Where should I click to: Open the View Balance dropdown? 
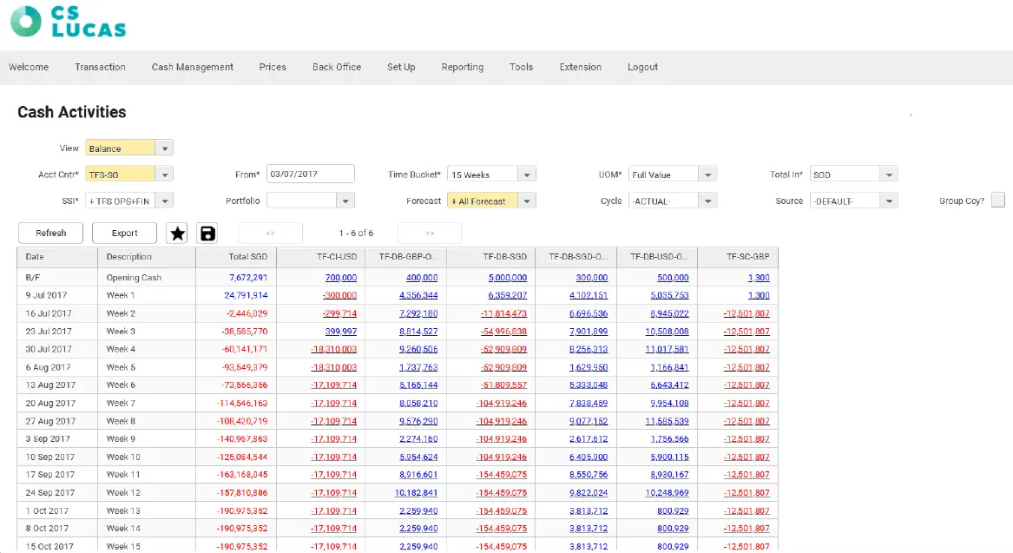point(165,148)
